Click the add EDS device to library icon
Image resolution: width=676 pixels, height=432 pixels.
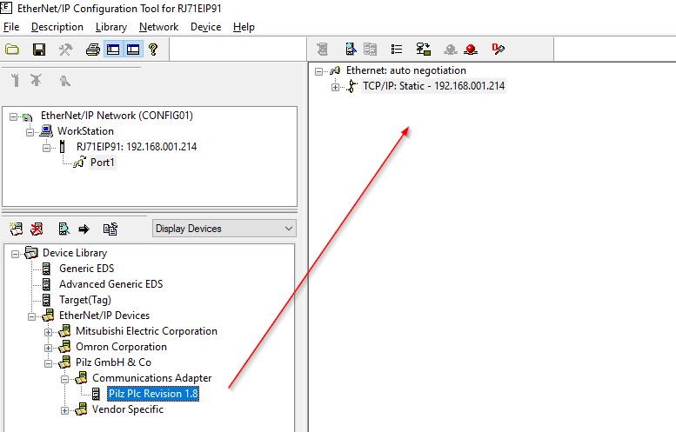click(17, 229)
